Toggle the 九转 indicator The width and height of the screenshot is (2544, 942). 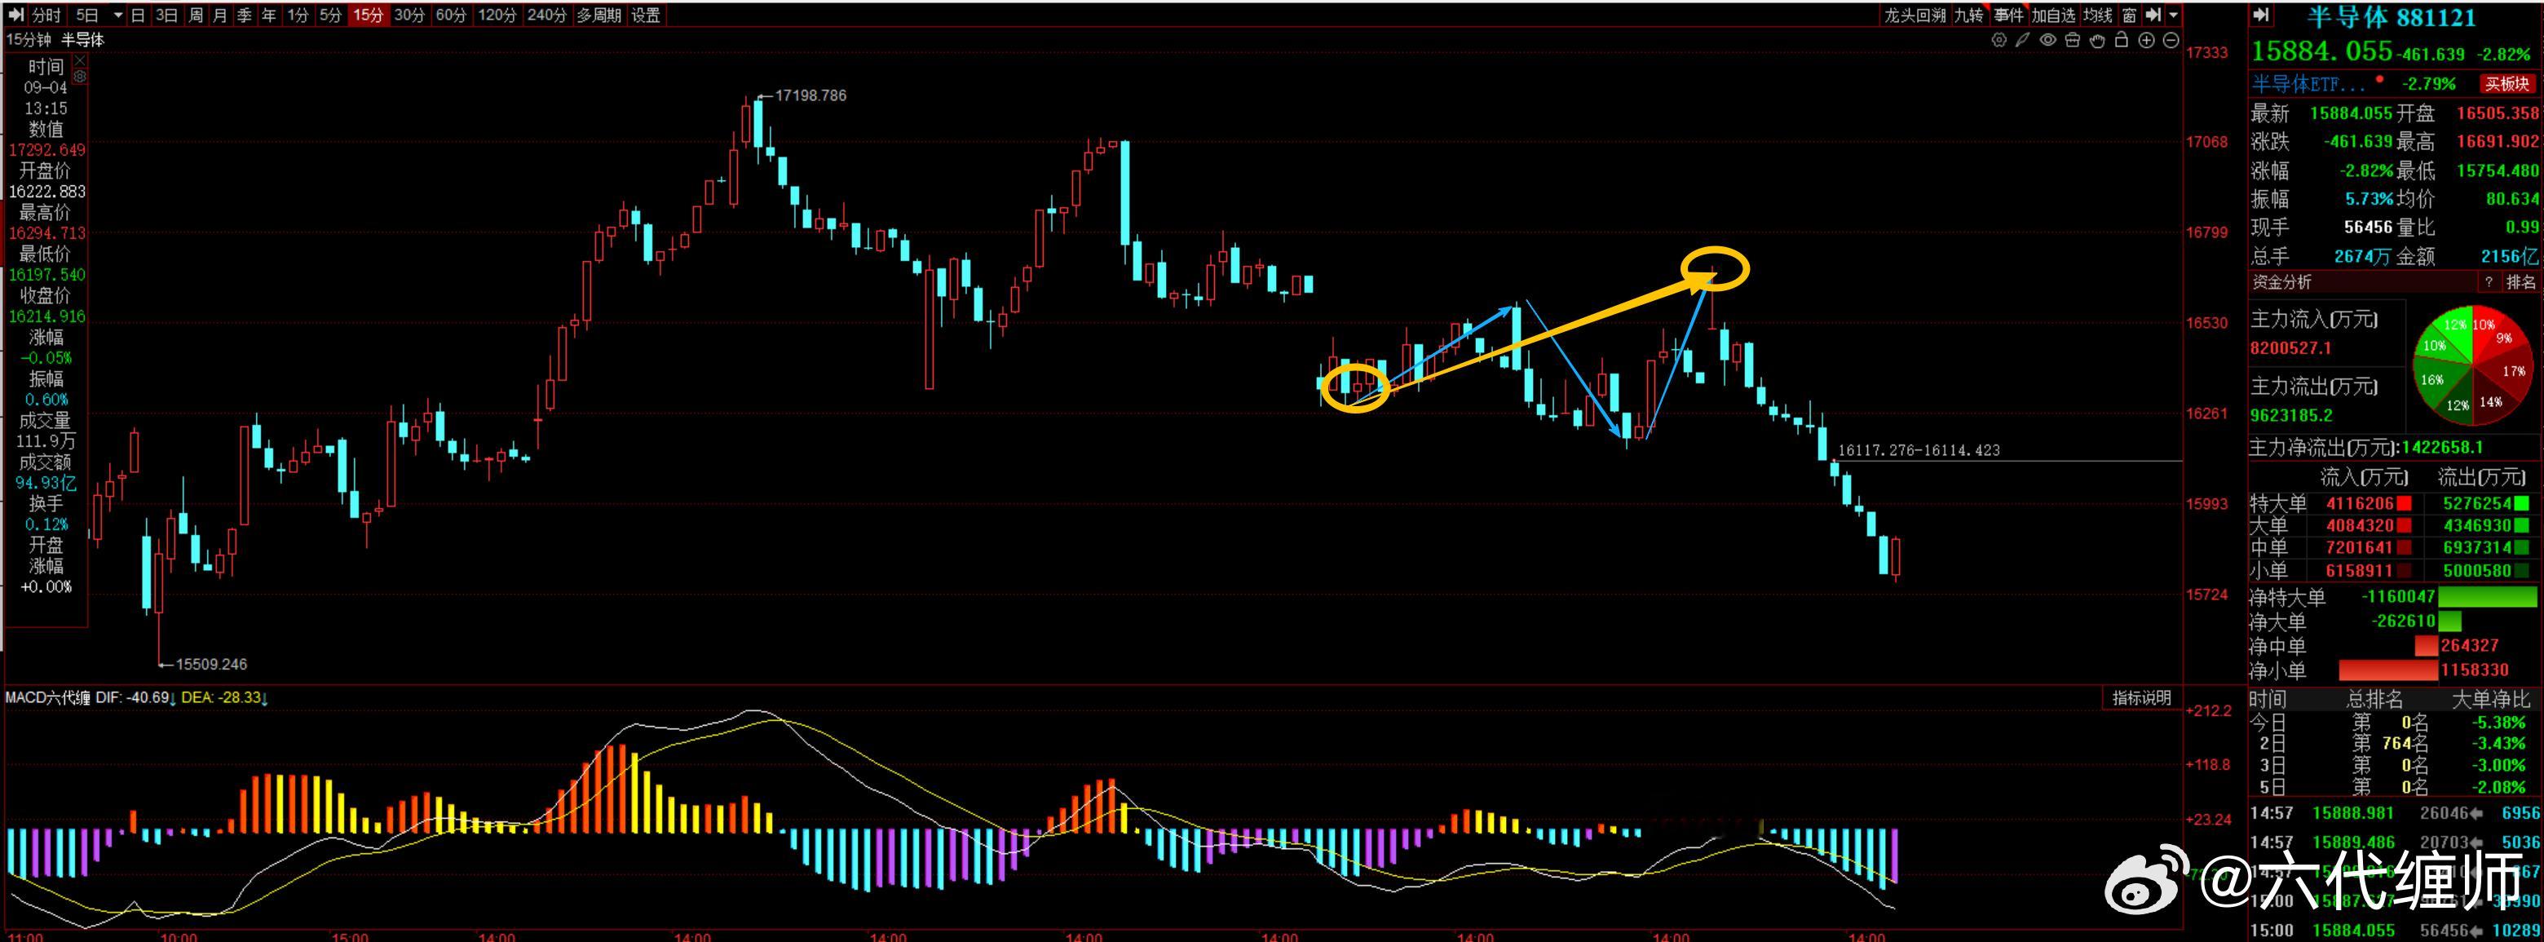[1968, 15]
